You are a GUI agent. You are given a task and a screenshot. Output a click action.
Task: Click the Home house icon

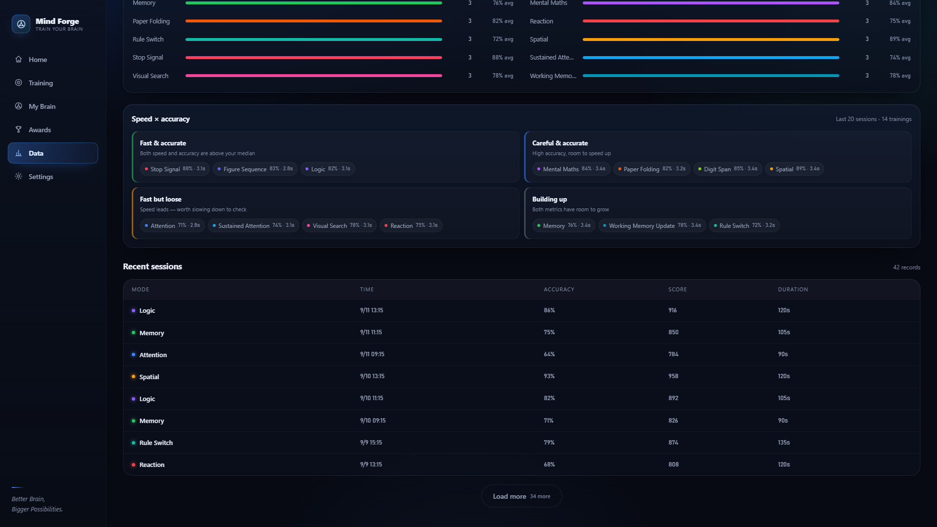tap(19, 59)
